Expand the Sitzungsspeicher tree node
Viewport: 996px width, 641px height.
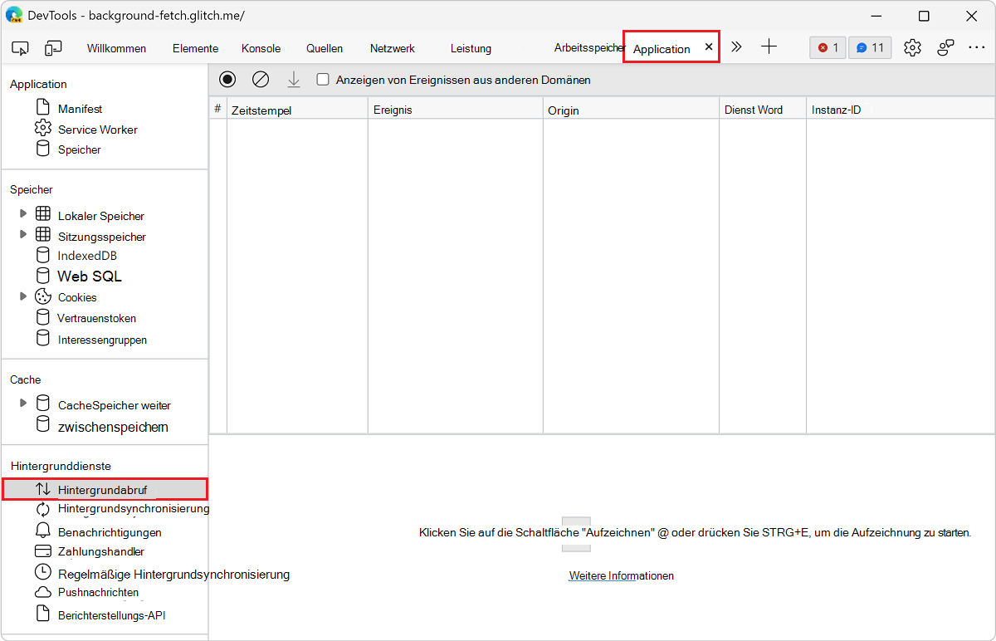(x=22, y=235)
